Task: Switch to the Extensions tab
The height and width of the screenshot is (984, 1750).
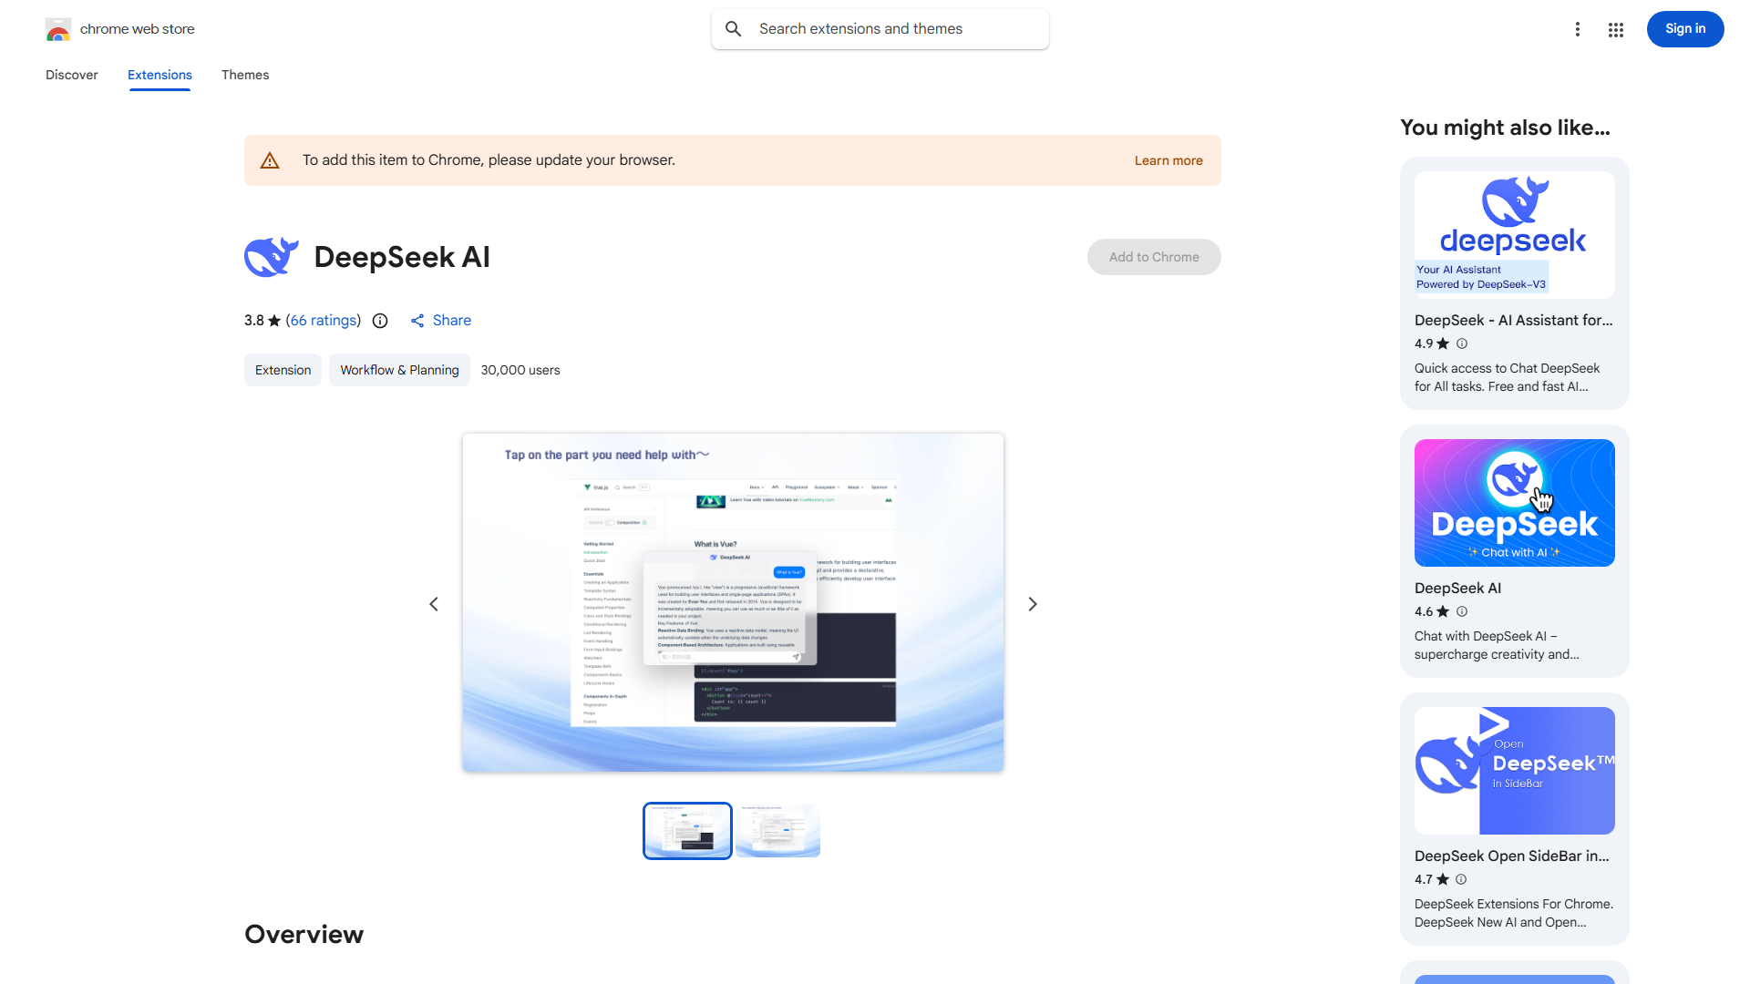Action: 160,75
